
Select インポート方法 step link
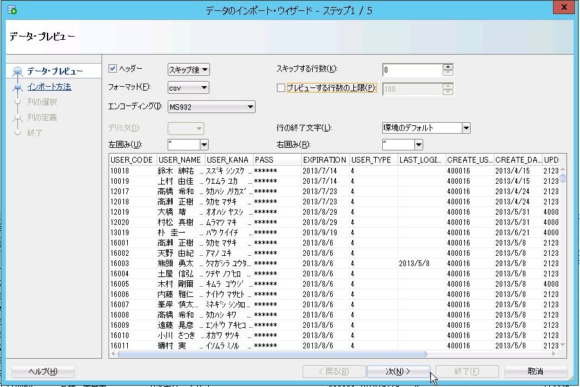(49, 87)
